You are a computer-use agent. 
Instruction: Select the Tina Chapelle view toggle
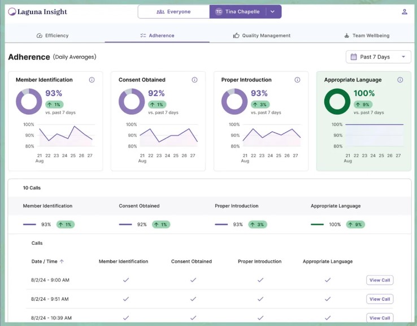pos(241,12)
